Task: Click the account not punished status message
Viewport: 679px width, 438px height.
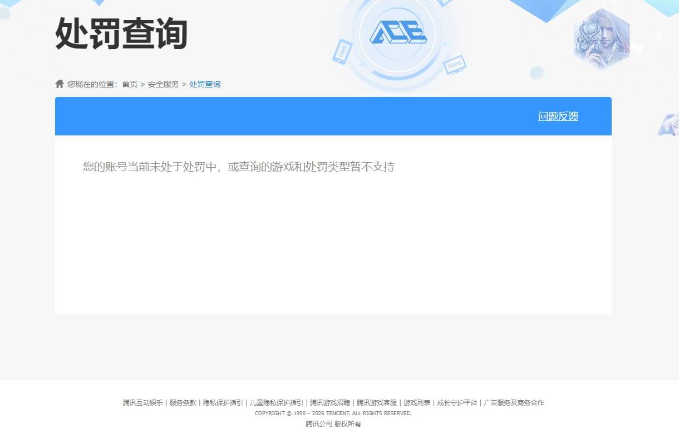Action: [239, 167]
